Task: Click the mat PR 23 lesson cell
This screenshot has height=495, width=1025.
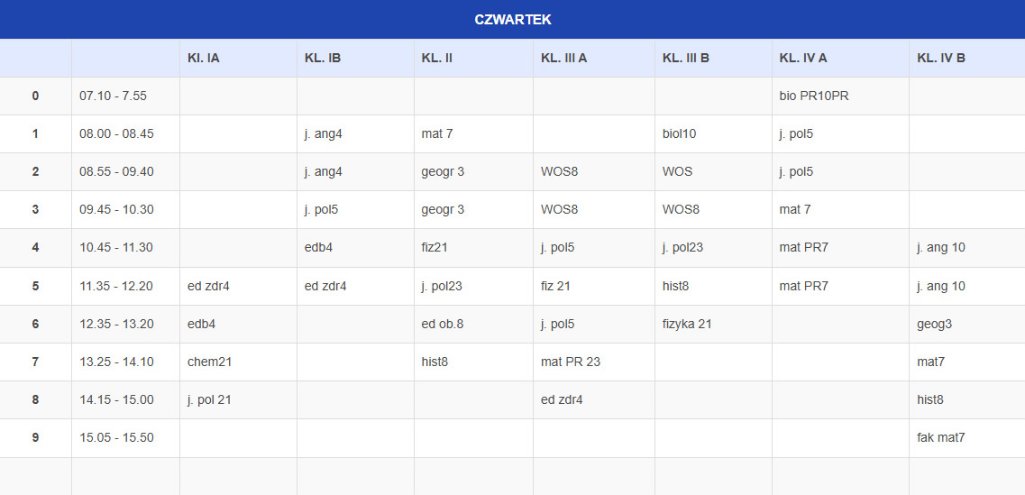Action: pyautogui.click(x=571, y=362)
